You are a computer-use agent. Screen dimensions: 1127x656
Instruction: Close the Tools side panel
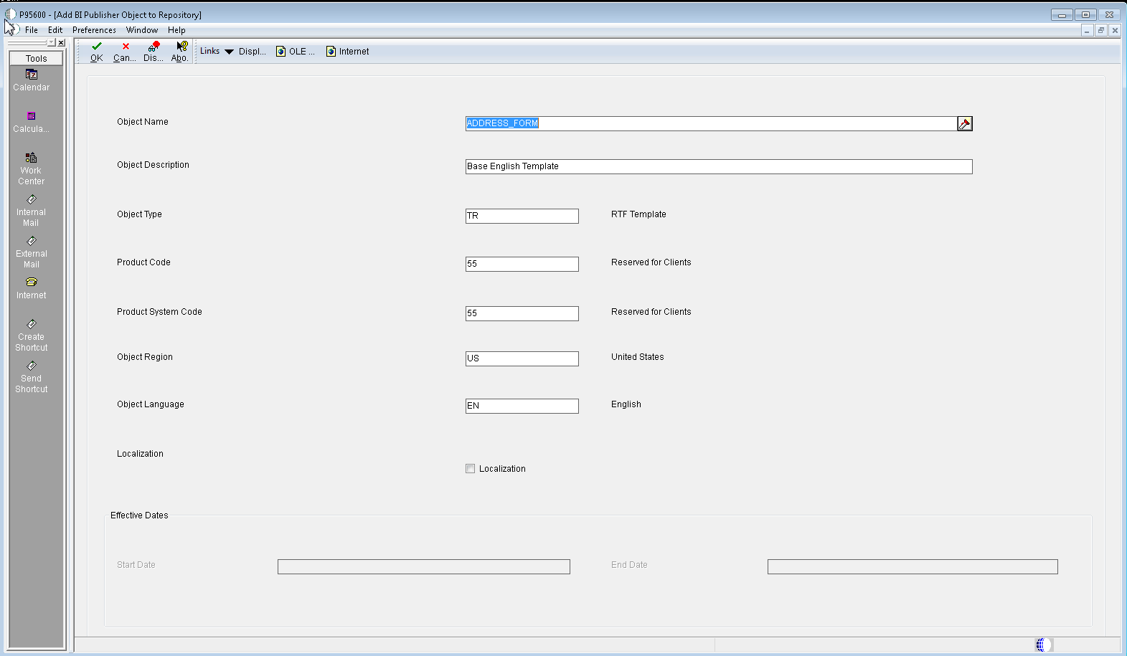pyautogui.click(x=61, y=43)
